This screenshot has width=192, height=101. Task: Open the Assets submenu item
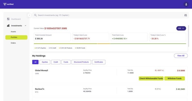coord(13,32)
